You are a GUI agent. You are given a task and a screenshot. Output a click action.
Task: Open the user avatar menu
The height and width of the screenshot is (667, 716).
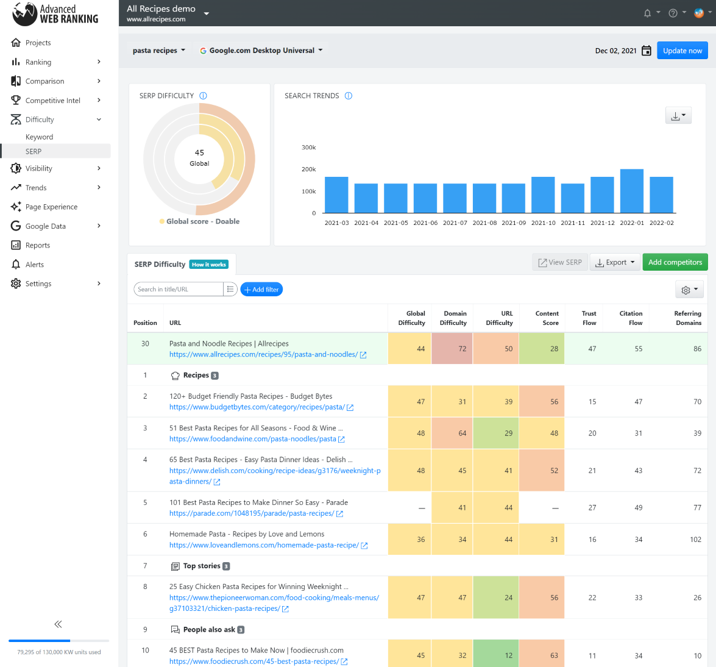(x=699, y=13)
